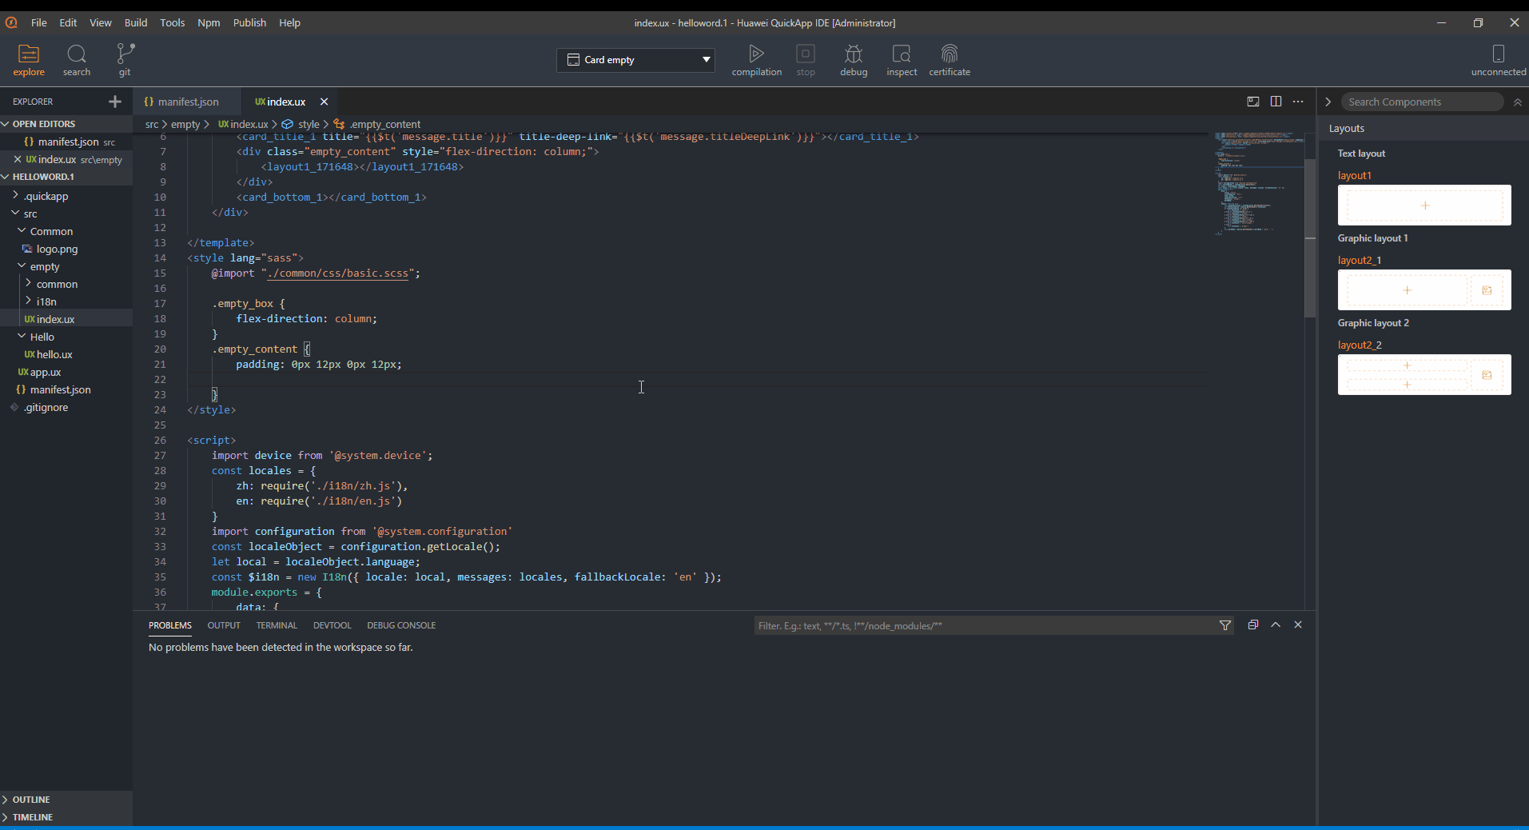
Task: Collapse the Common folder
Action: coord(66,231)
